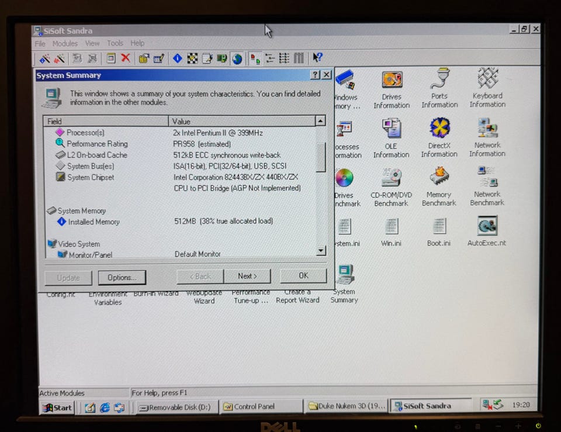Click the Next > button
Image resolution: width=561 pixels, height=432 pixels.
[247, 276]
